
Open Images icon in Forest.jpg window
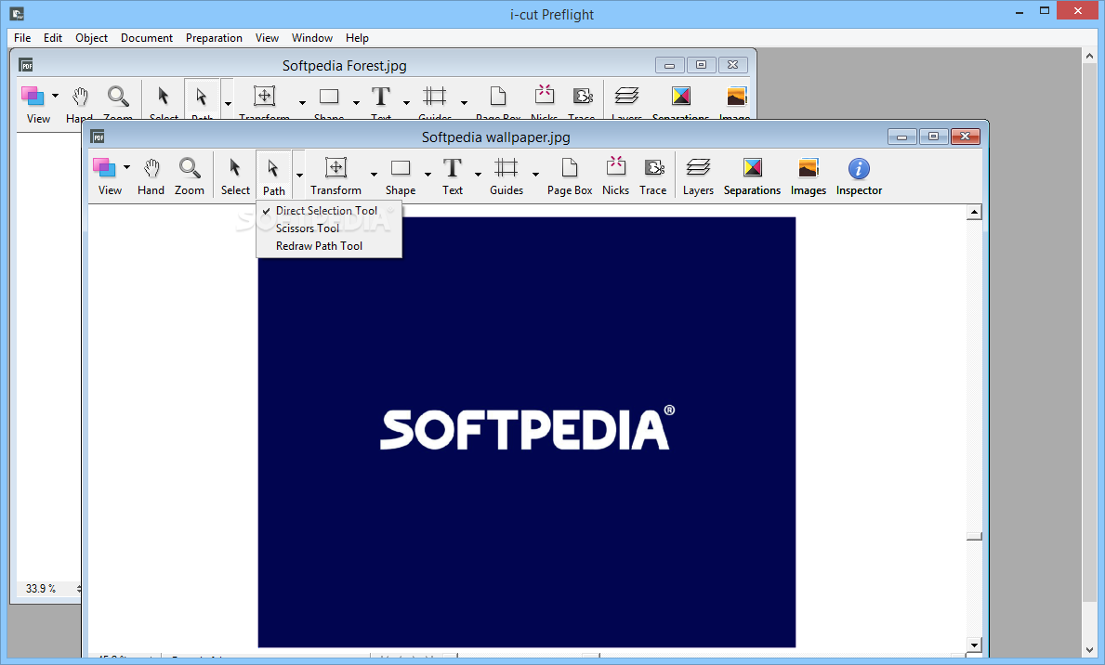click(x=736, y=100)
